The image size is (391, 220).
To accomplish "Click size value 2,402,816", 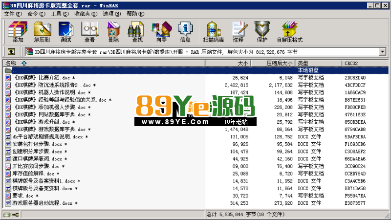I will pos(237,85).
